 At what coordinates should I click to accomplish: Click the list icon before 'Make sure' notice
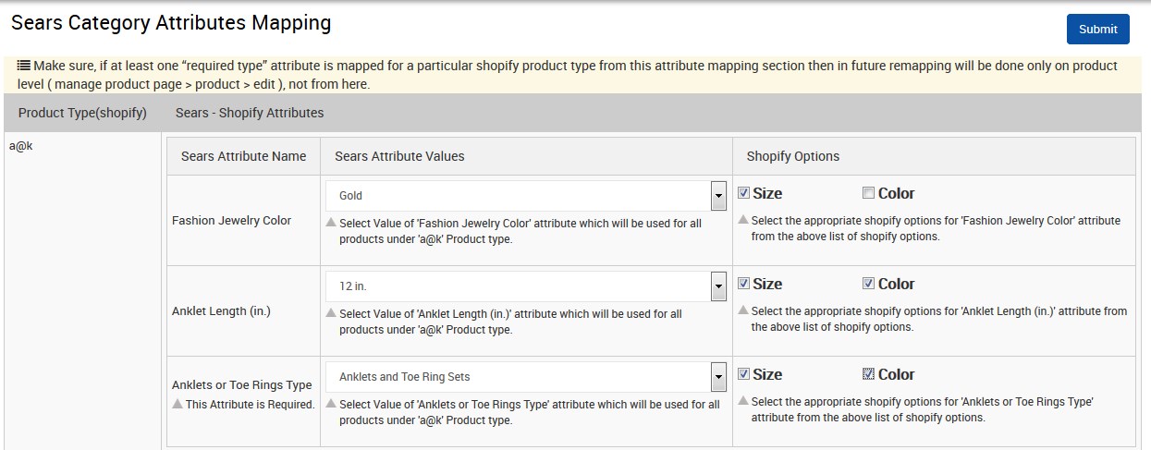point(24,66)
